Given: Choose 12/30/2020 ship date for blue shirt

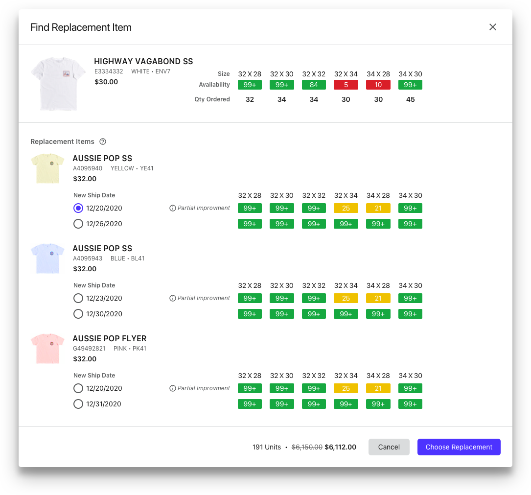Looking at the screenshot, I should point(78,314).
